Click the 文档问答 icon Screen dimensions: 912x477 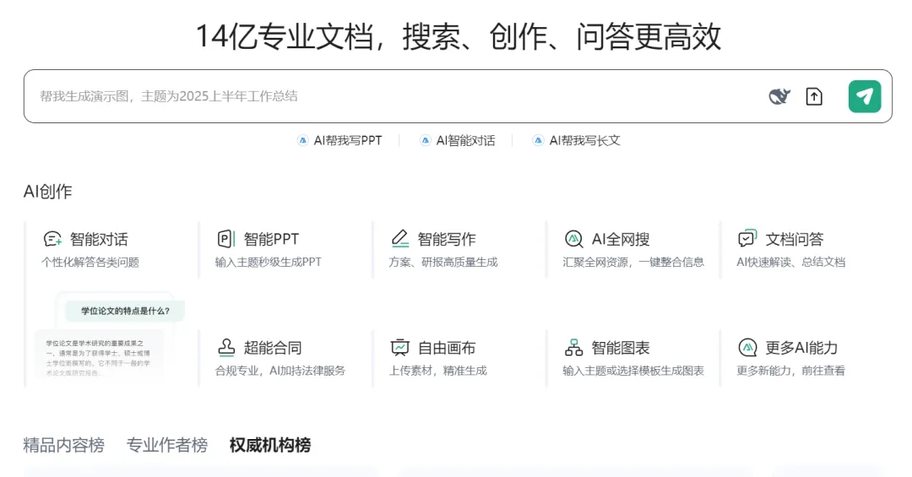click(747, 238)
